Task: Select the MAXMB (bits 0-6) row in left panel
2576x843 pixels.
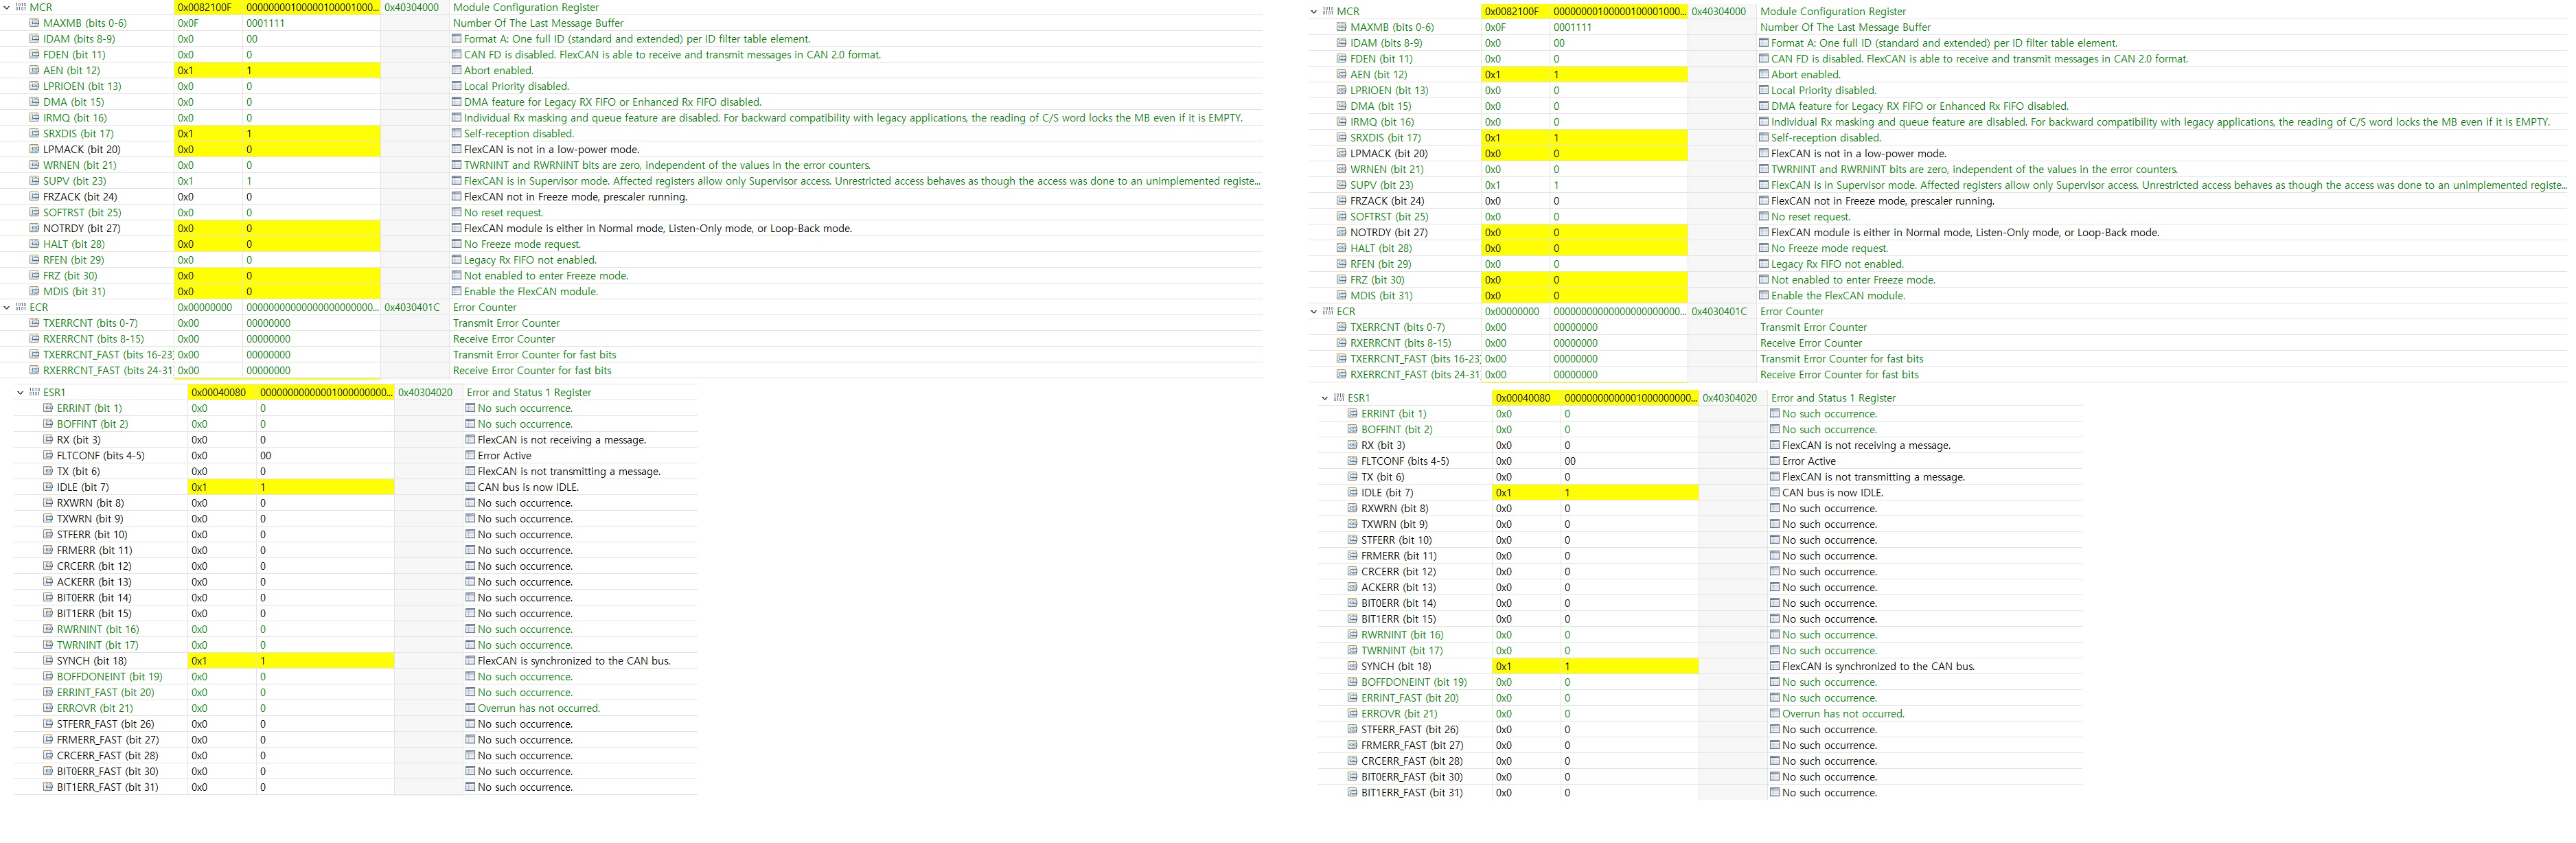Action: 630,23
